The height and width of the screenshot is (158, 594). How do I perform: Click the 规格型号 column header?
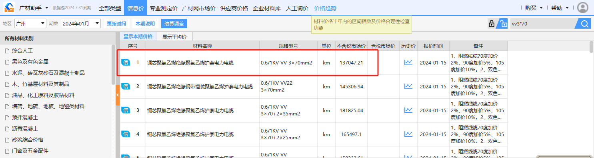[288, 46]
